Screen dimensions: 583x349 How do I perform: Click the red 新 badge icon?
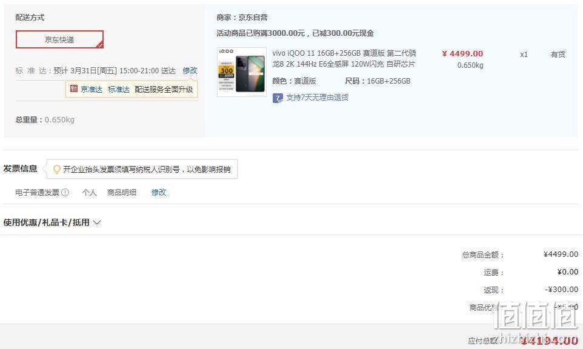tap(73, 88)
